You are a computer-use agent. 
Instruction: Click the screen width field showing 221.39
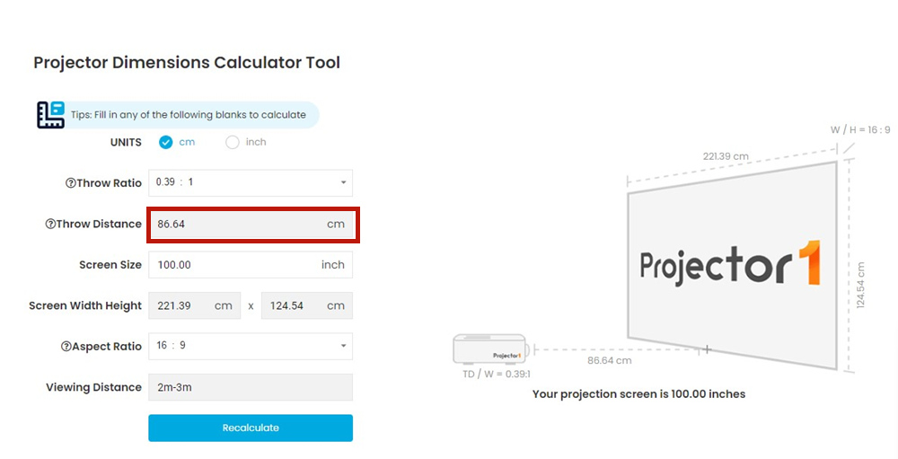click(193, 305)
